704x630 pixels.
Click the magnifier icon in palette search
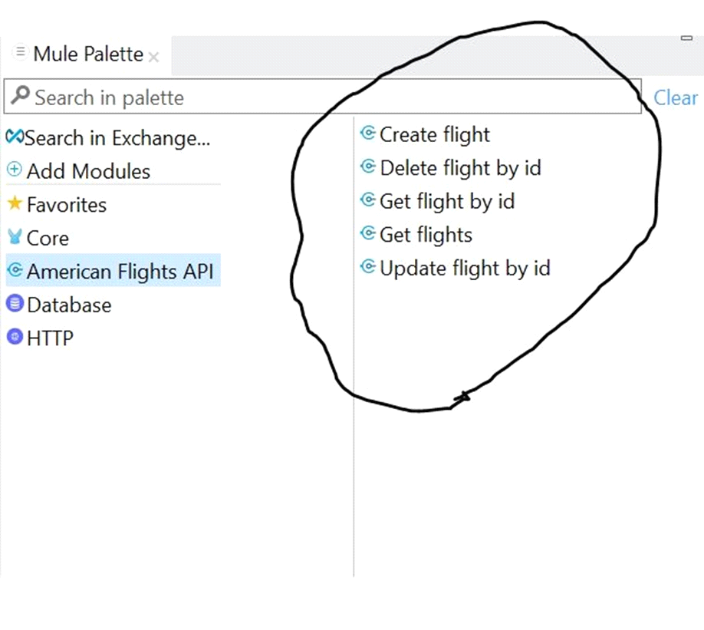point(20,95)
